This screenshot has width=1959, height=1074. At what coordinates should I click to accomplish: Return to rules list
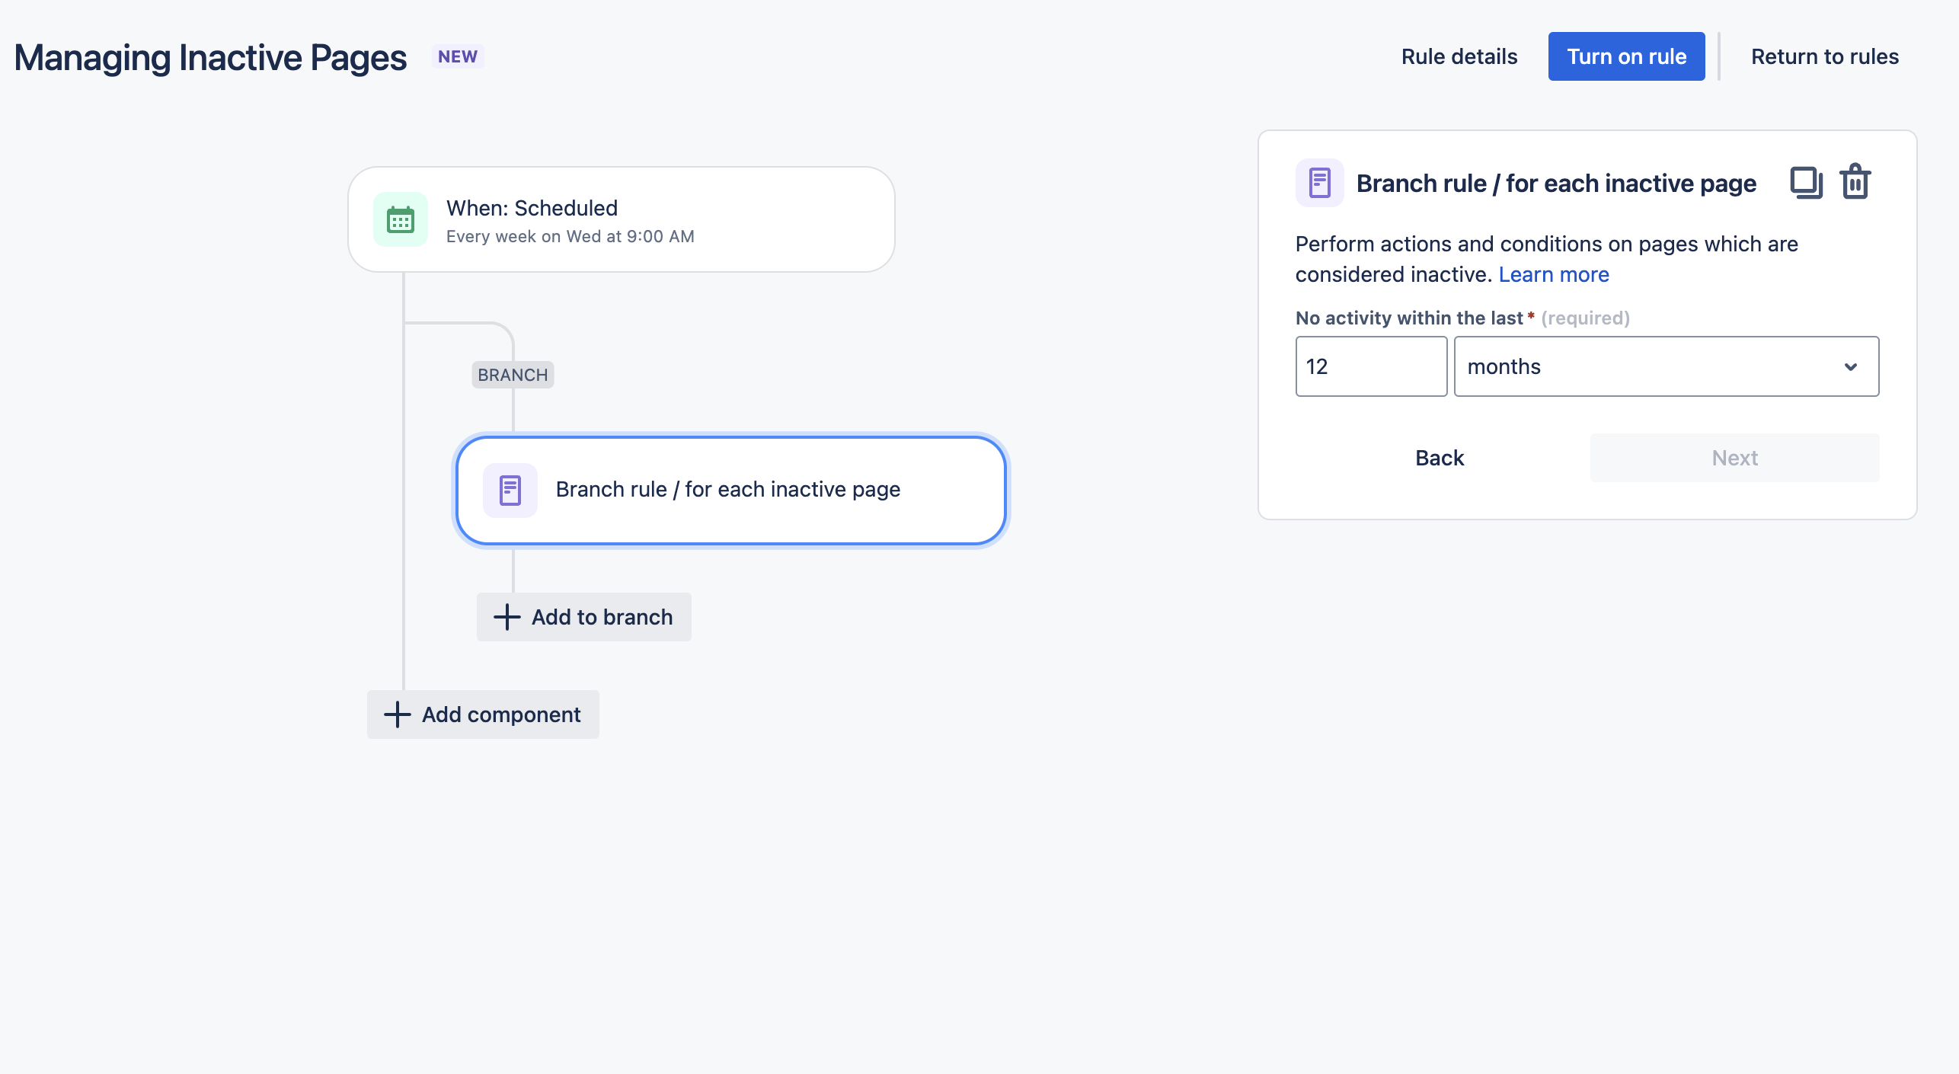pos(1825,56)
